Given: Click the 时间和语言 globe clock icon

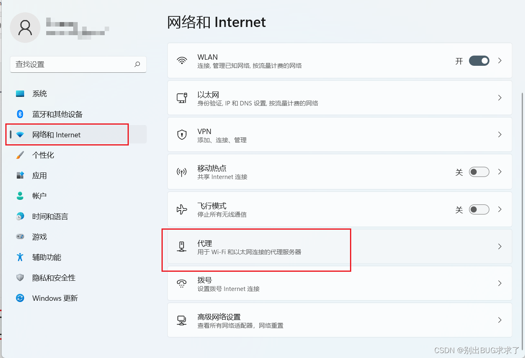Looking at the screenshot, I should (x=20, y=216).
